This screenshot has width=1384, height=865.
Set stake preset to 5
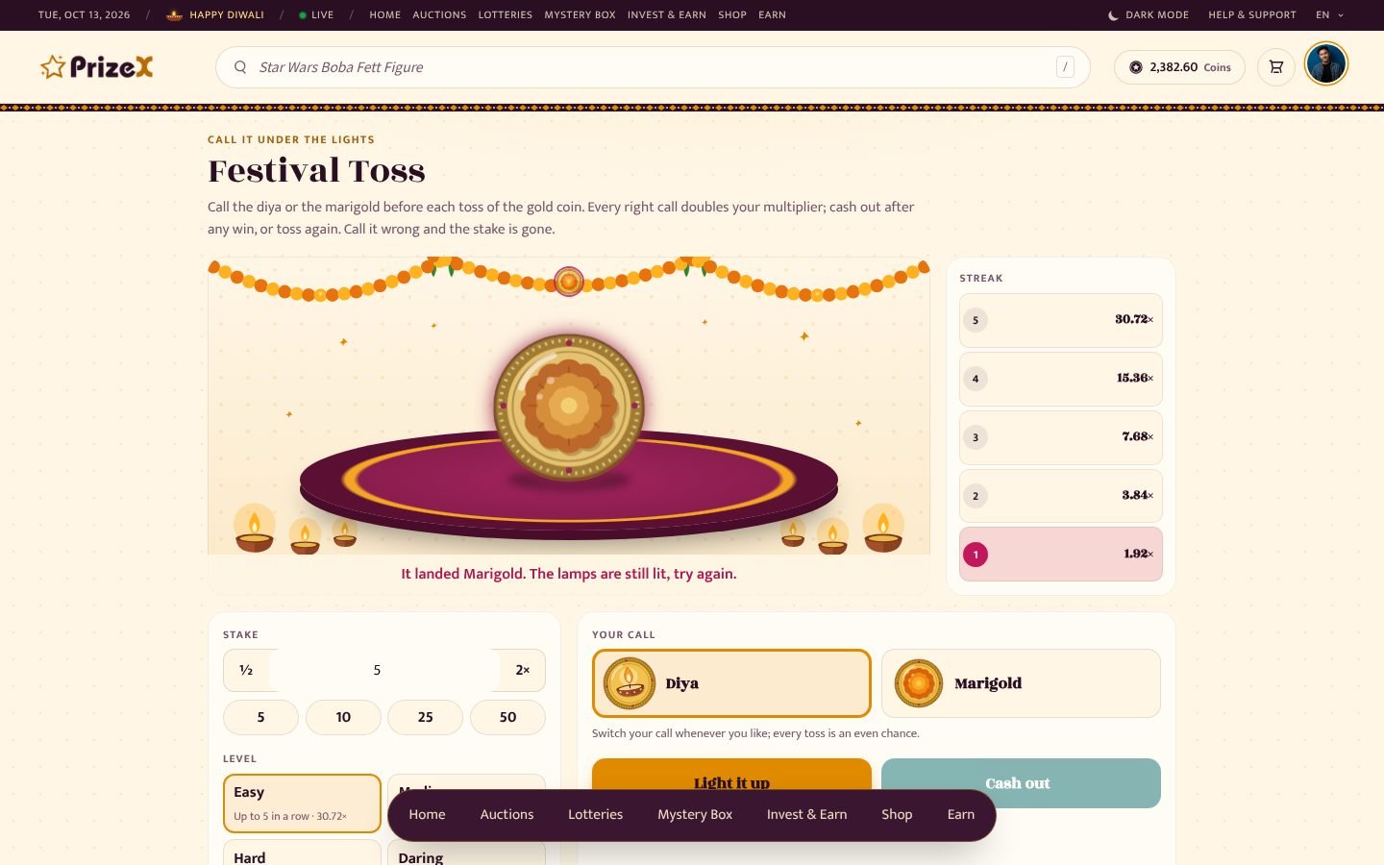[260, 717]
